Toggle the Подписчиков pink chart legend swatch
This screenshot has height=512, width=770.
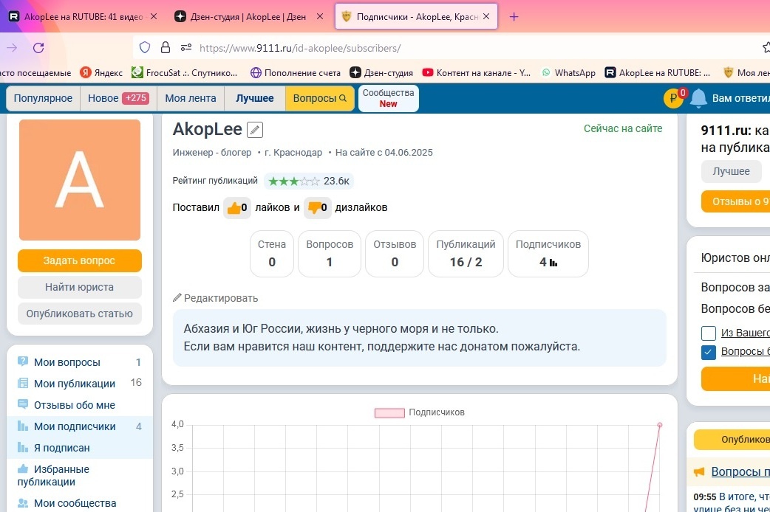389,413
